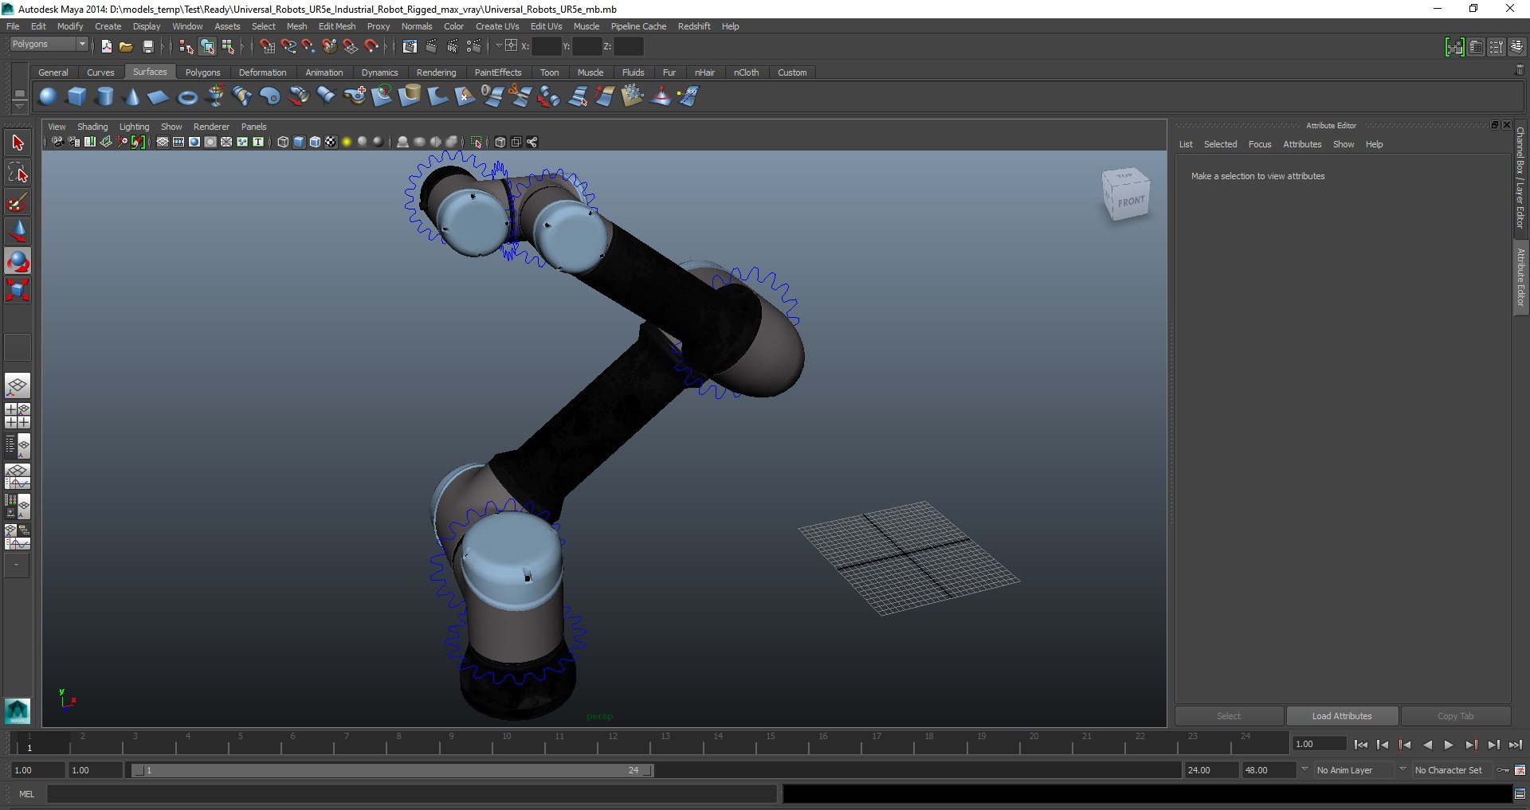Toggle snap to curves magnet

coord(288,46)
